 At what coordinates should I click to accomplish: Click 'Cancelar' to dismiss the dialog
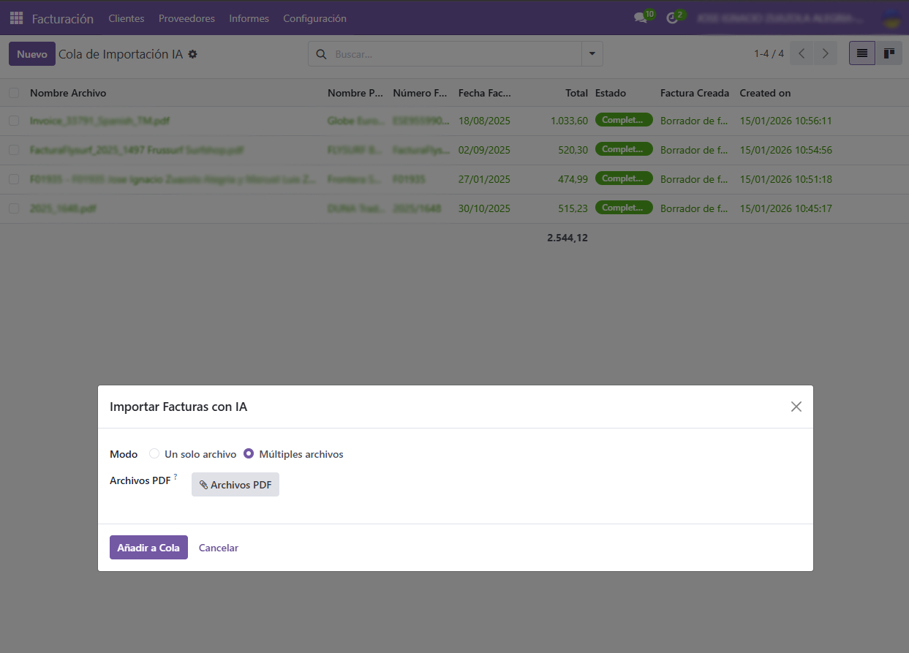click(218, 547)
